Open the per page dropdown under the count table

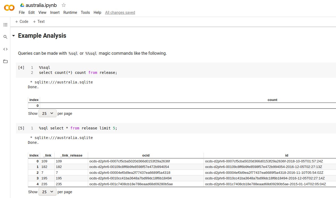(x=47, y=113)
